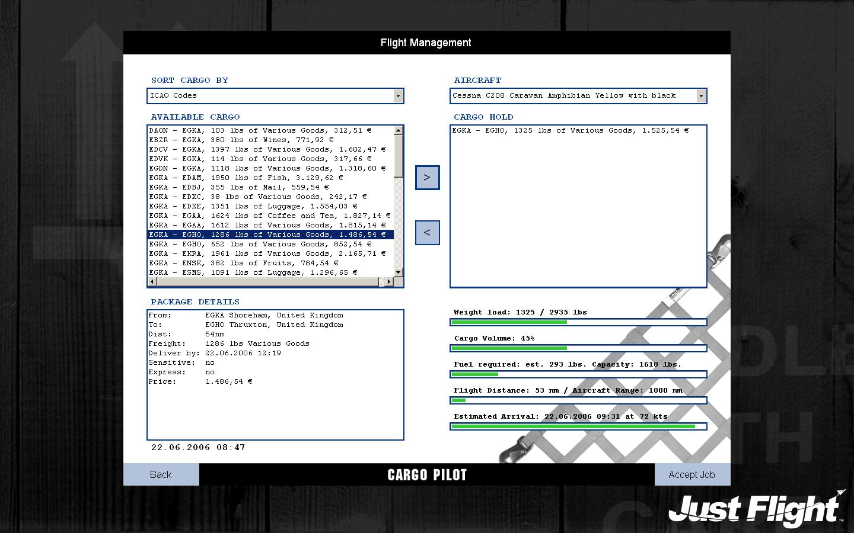Click the cargo list scroll up arrow
Image resolution: width=854 pixels, height=533 pixels.
click(x=399, y=130)
